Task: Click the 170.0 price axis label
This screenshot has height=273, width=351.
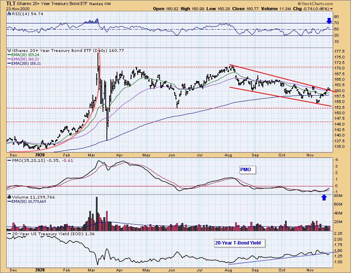Action: 339,68
